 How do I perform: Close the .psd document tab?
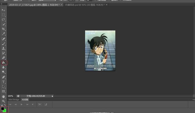[107, 5]
